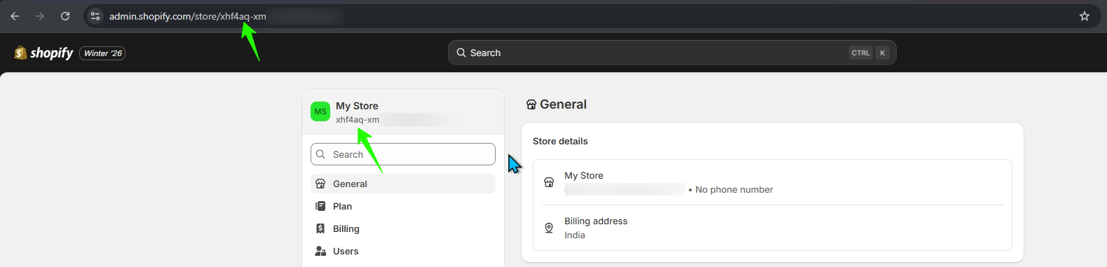This screenshot has height=267, width=1107.
Task: Click the Users people icon in sidebar
Action: coord(320,251)
